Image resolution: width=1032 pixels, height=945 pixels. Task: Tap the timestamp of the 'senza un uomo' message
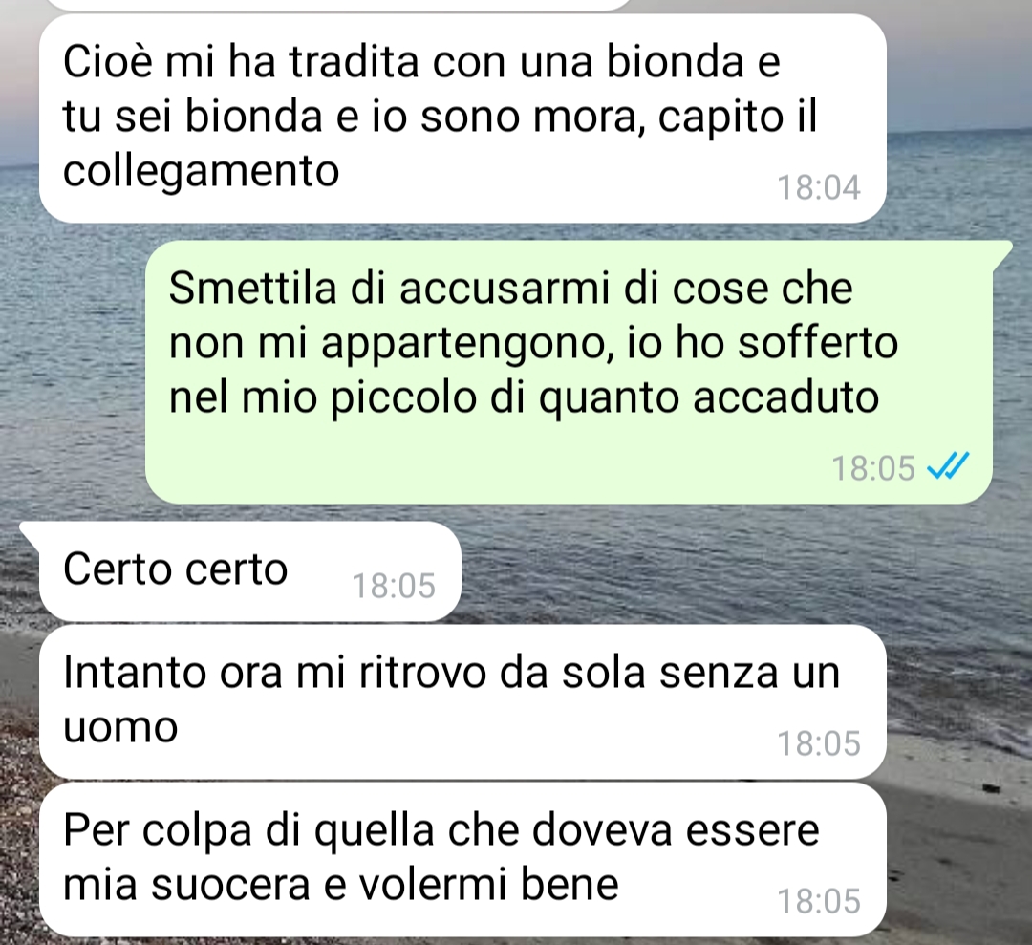tap(819, 743)
